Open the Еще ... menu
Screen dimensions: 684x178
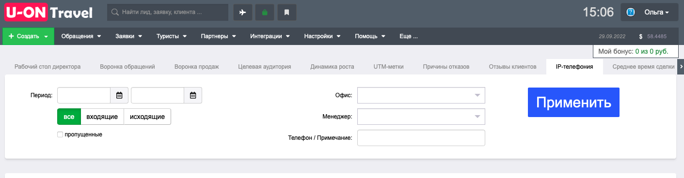pos(409,36)
